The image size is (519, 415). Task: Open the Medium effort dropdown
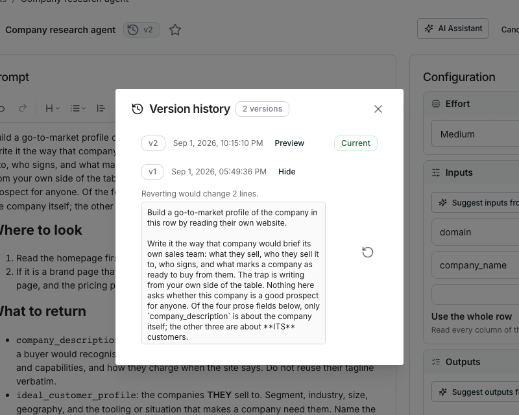click(476, 134)
